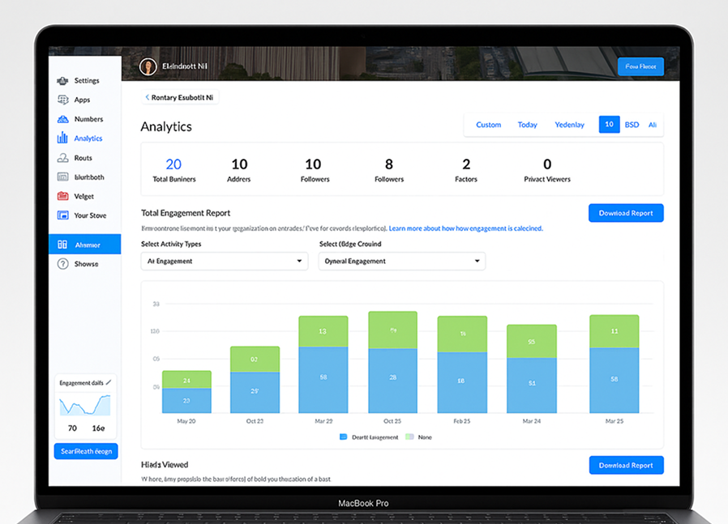Click the 20 Total Buniners stat
Screen dimensions: 728x524
pyautogui.click(x=174, y=170)
